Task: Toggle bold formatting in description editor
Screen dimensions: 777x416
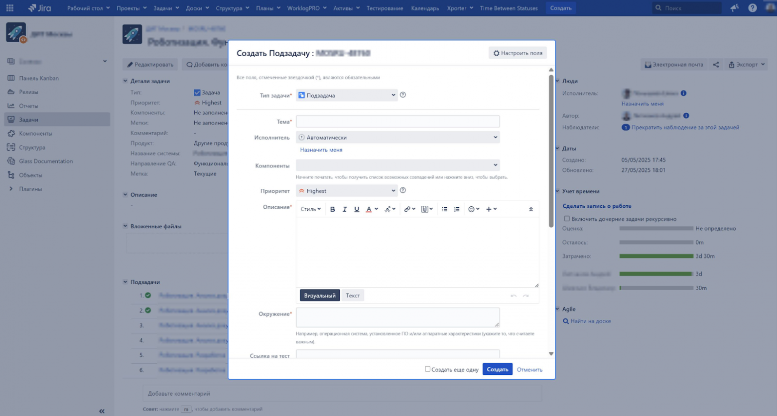Action: point(333,209)
